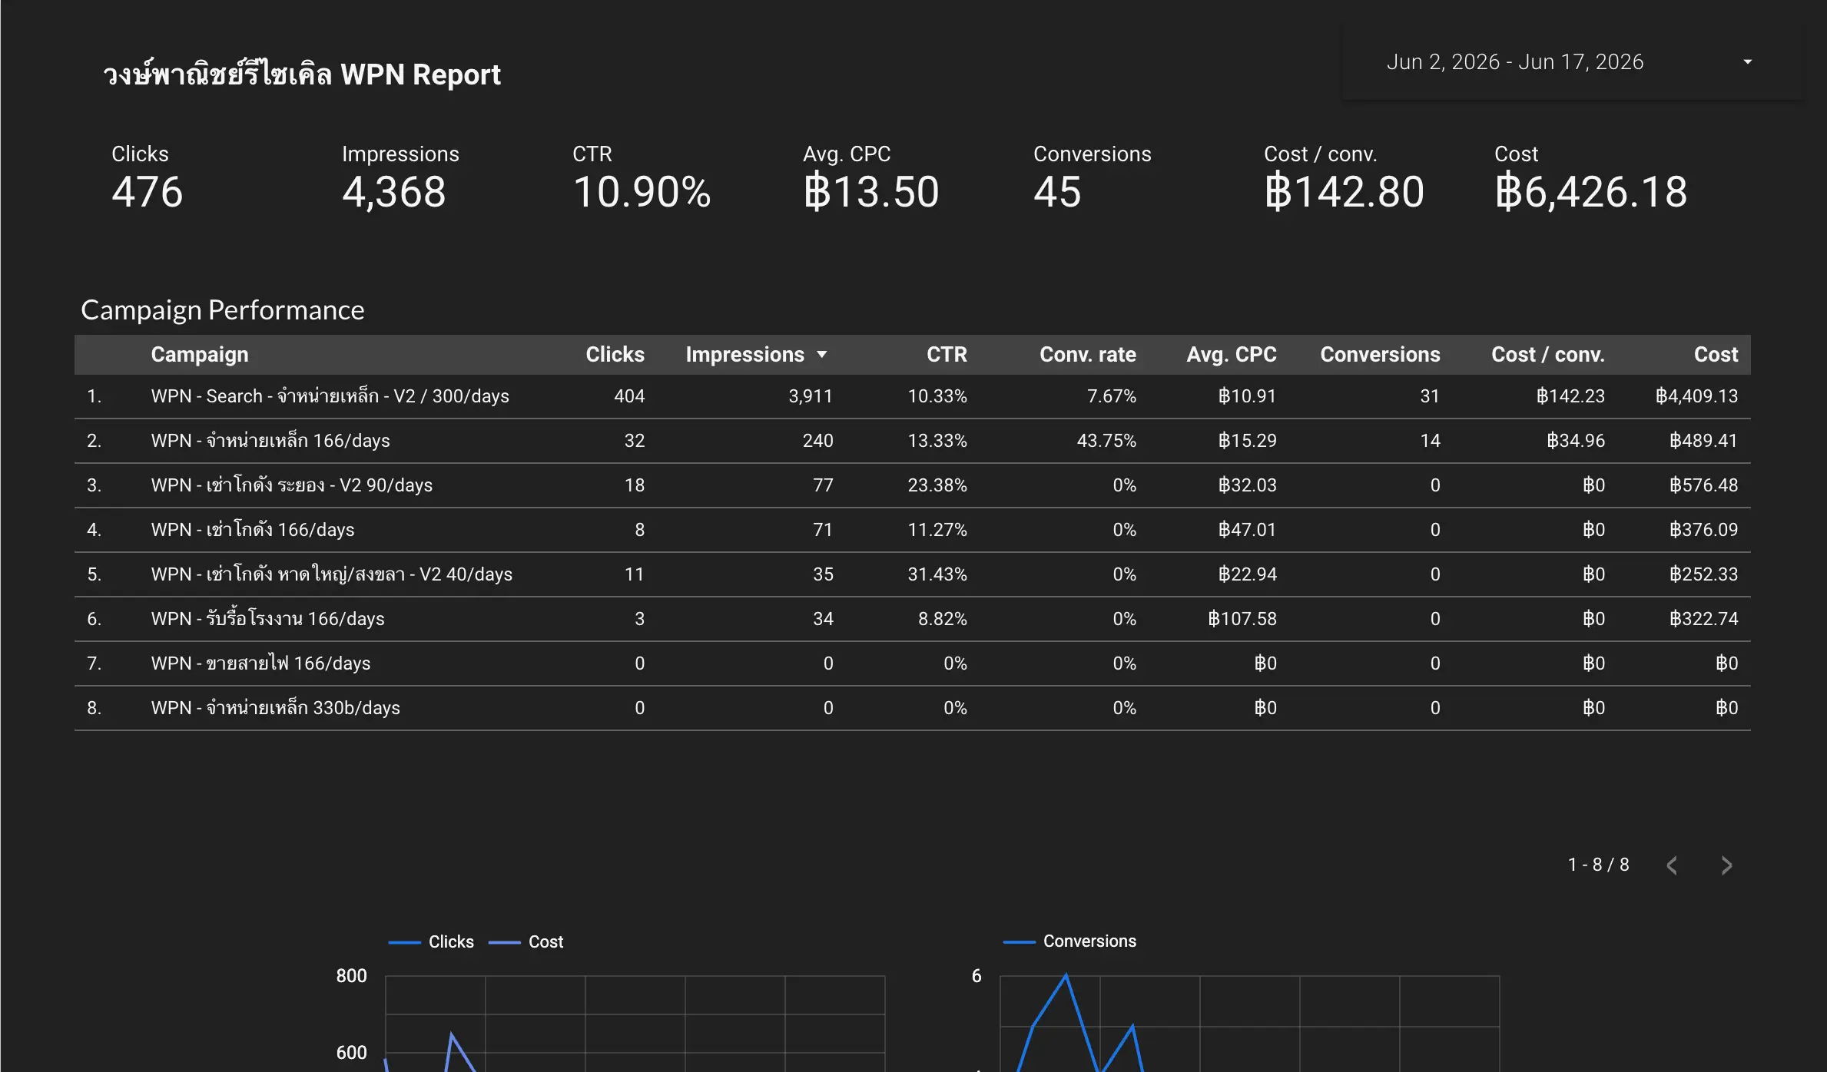Select campaign WPN - จำหน่ายเหล็ก 330b/days
Screen dimensions: 1827x1072
276,708
